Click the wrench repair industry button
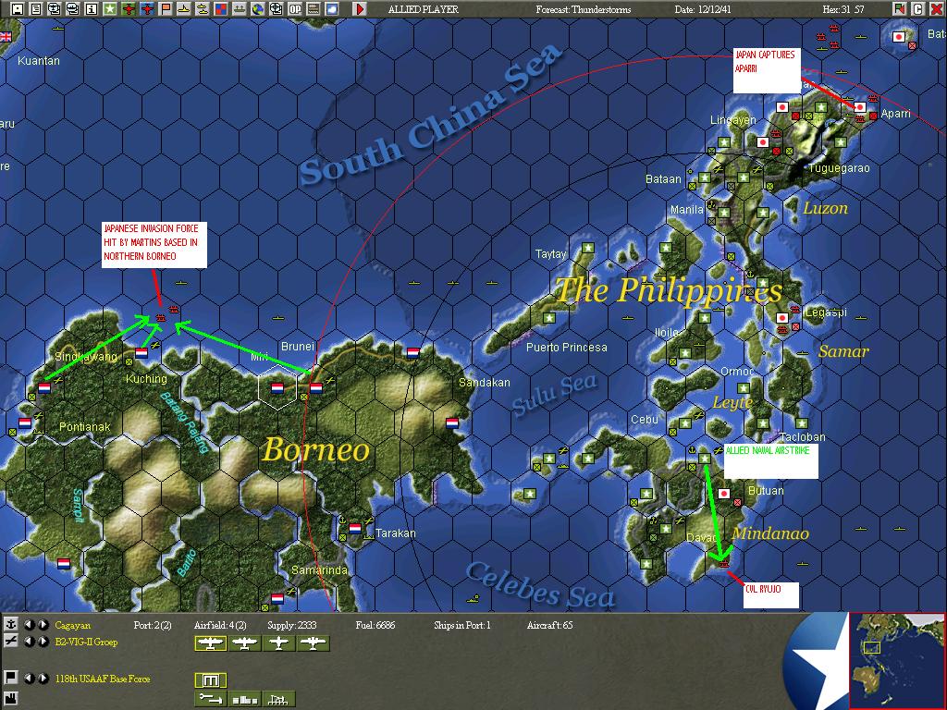 [210, 699]
